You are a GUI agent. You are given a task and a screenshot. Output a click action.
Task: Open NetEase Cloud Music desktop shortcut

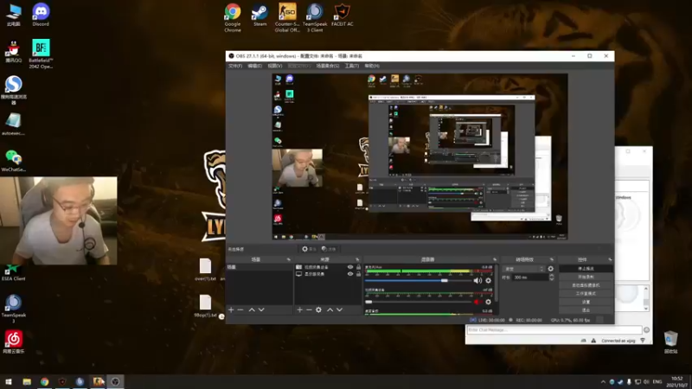(13, 342)
